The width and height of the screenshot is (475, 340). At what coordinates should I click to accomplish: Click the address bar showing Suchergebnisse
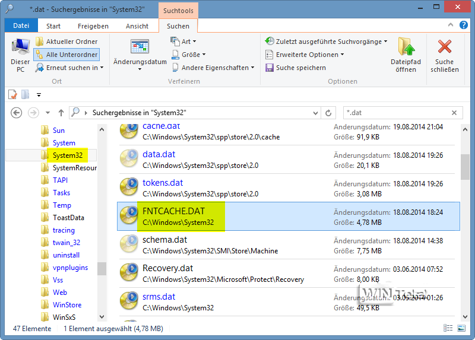(194, 113)
